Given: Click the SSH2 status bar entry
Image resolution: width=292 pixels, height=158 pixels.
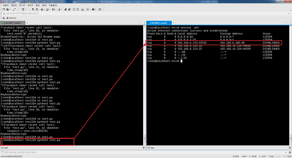Looking at the screenshot, I should coord(236,156).
